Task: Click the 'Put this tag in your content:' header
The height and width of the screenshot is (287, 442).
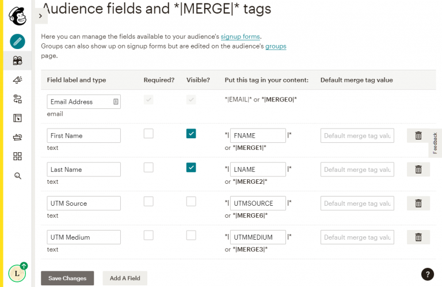Action: (x=266, y=80)
